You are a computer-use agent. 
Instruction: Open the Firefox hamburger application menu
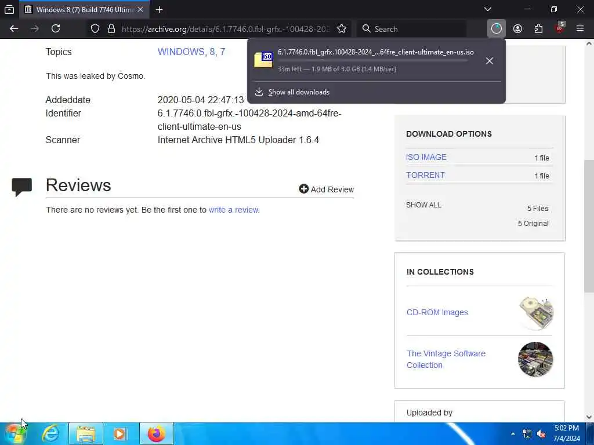point(580,29)
